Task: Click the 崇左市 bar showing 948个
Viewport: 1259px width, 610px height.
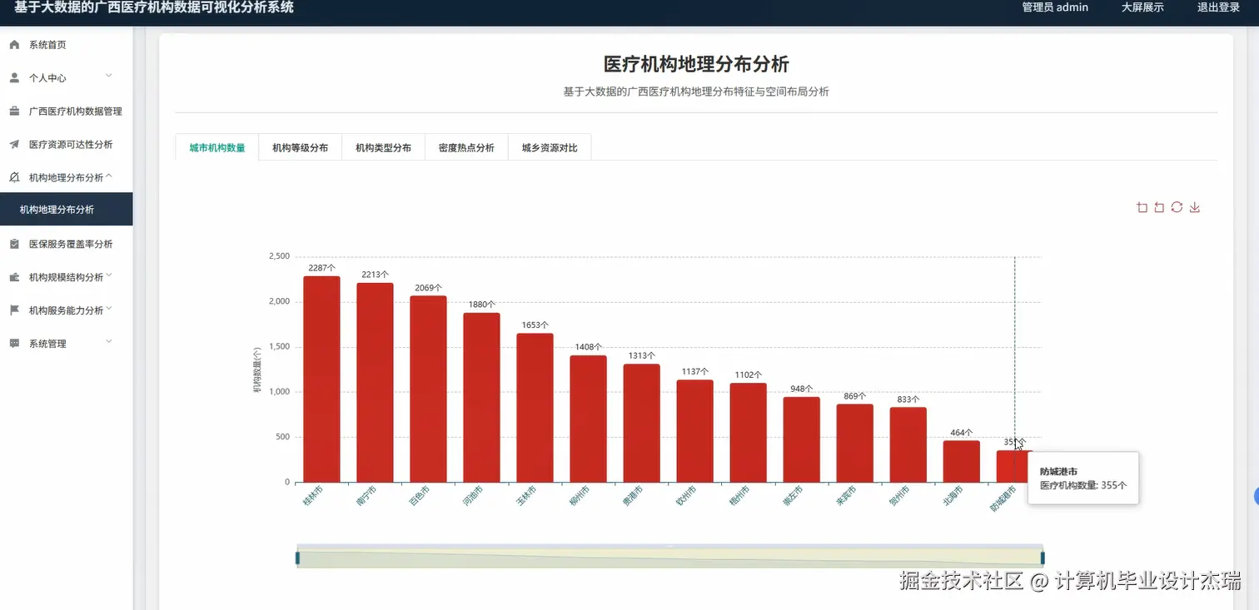Action: 801,439
